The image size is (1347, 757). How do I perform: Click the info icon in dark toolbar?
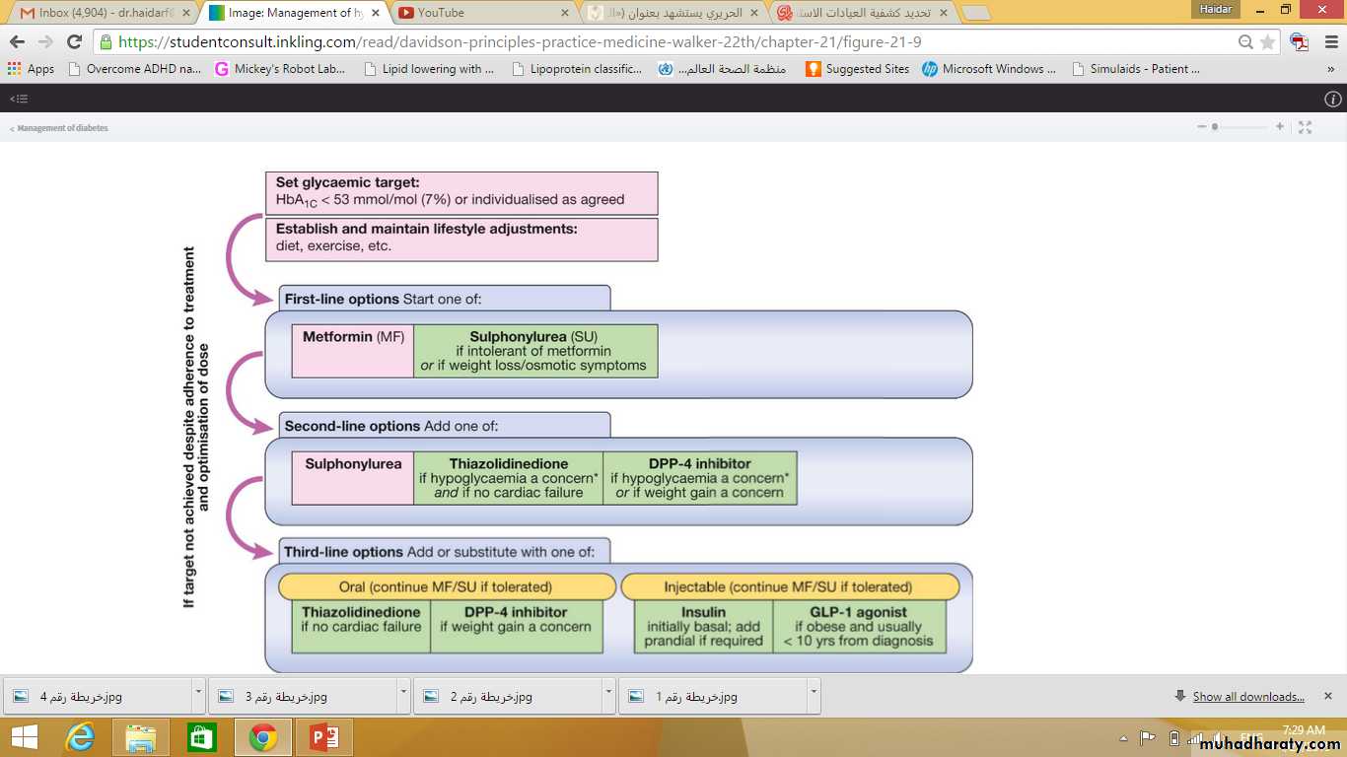(x=1332, y=99)
